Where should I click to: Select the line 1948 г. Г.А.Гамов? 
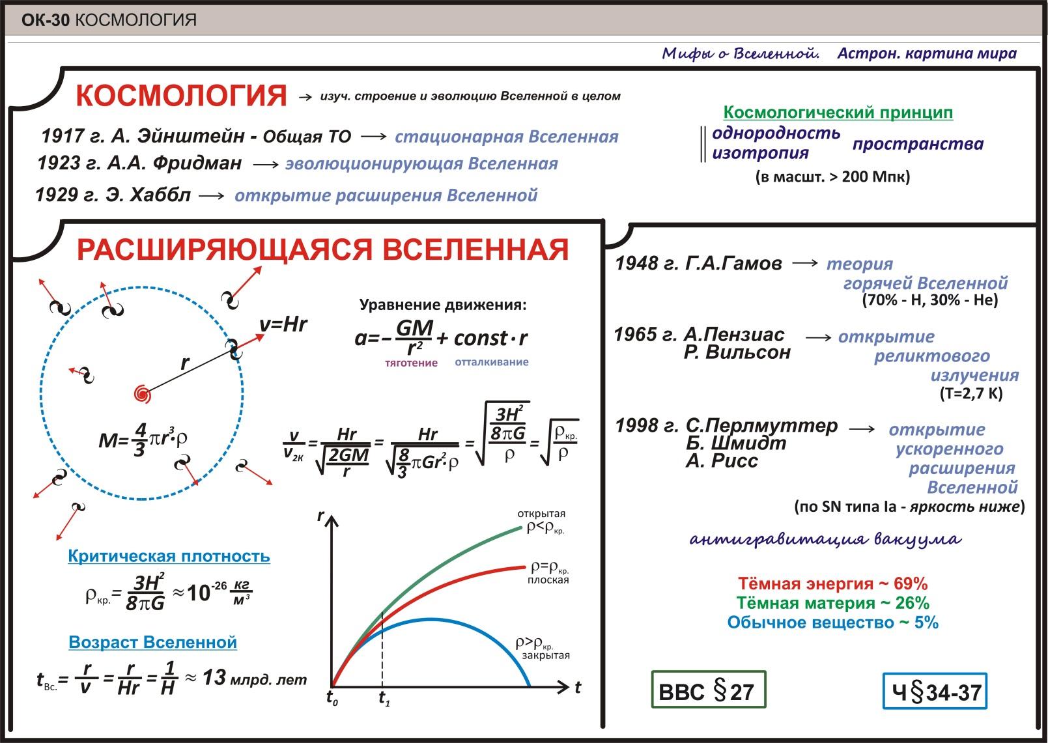[698, 264]
